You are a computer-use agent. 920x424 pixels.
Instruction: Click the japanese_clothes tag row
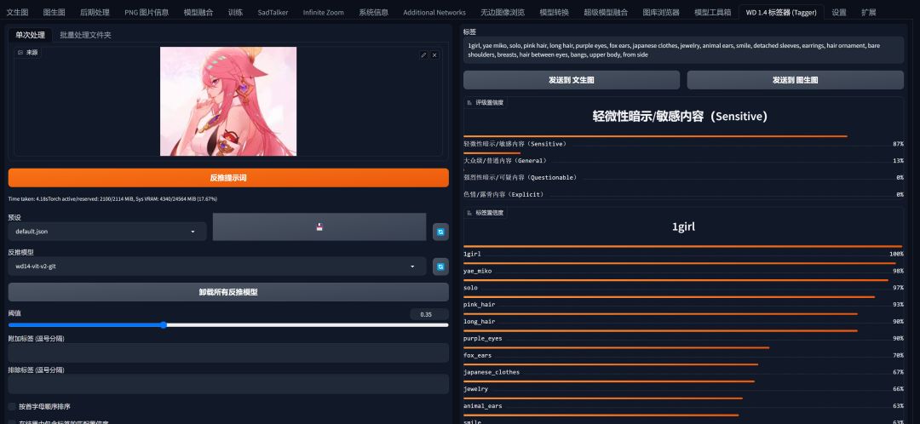point(683,369)
